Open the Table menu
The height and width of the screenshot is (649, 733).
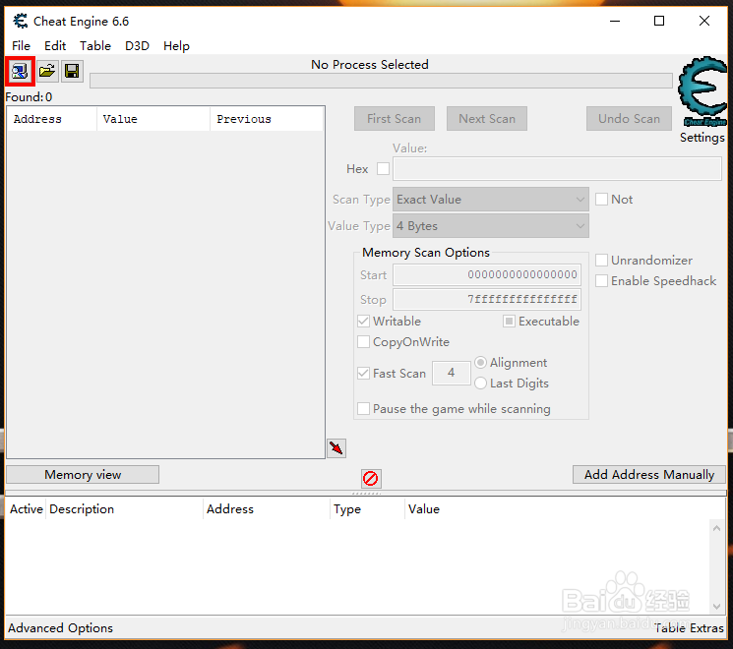coord(95,46)
